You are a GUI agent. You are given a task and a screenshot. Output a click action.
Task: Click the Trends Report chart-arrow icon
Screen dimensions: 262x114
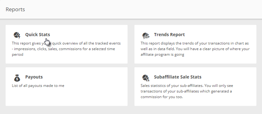[146, 36]
